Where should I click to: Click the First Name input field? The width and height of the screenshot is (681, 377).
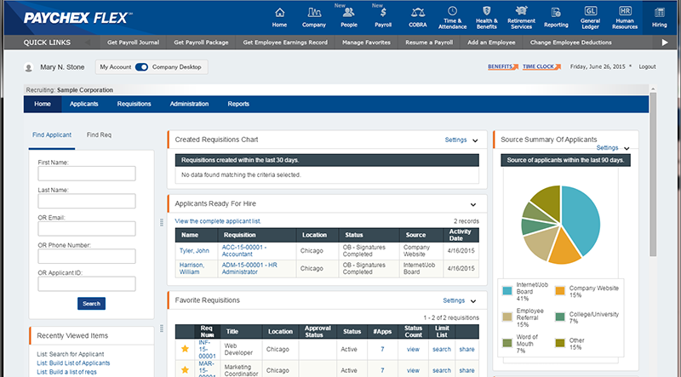click(x=87, y=174)
